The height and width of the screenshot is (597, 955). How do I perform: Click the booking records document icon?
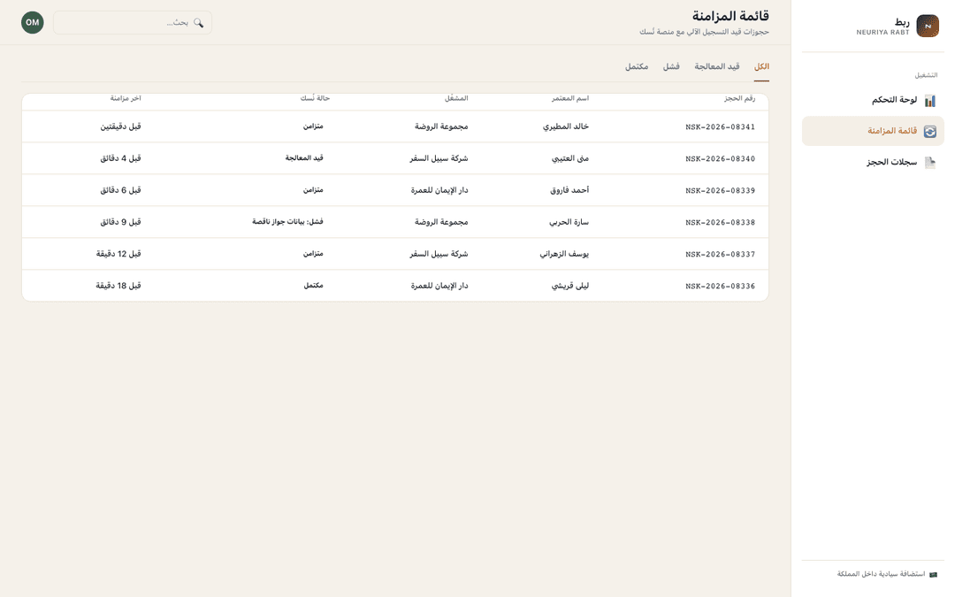coord(929,163)
